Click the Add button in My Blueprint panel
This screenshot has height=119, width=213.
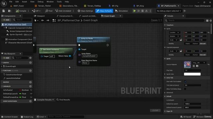click(x=6, y=58)
